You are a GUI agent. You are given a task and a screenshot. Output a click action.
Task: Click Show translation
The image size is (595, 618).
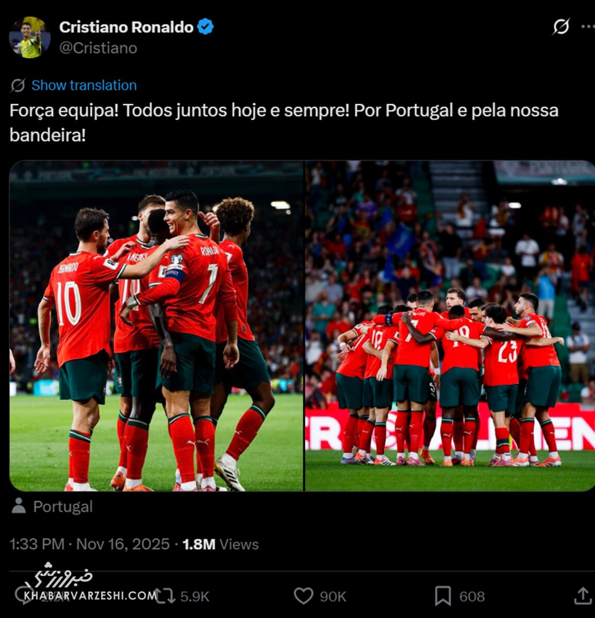point(84,85)
